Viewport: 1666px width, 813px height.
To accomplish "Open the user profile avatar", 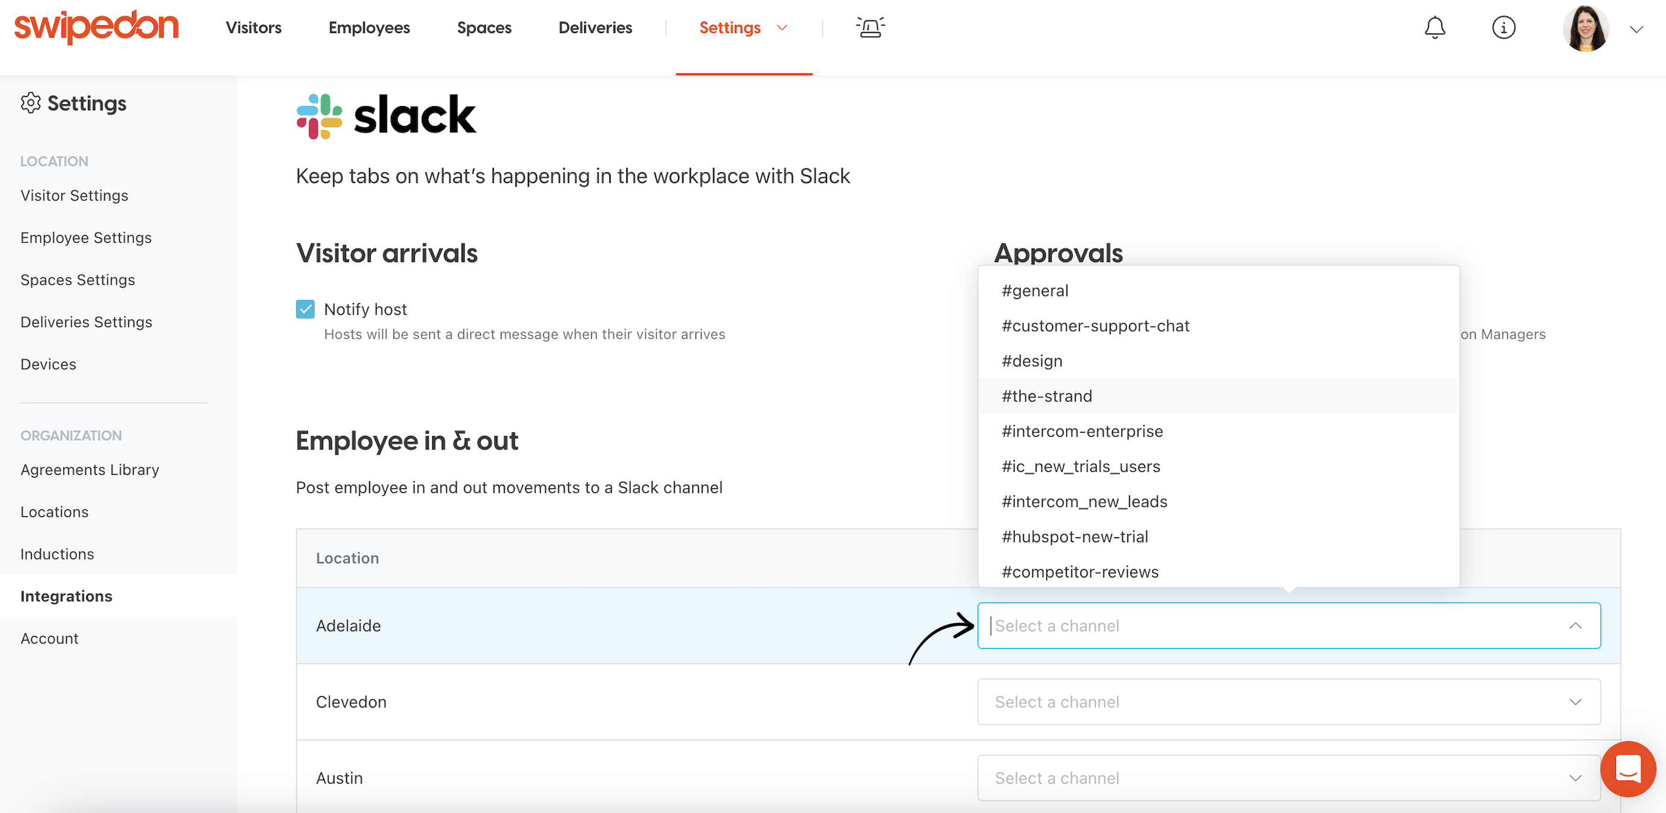I will point(1585,28).
